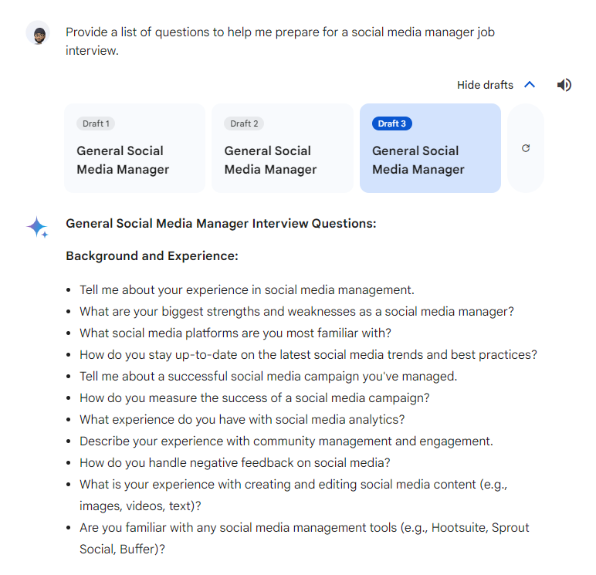Click the Hide drafts label
Image resolution: width=596 pixels, height=575 pixels.
[484, 85]
